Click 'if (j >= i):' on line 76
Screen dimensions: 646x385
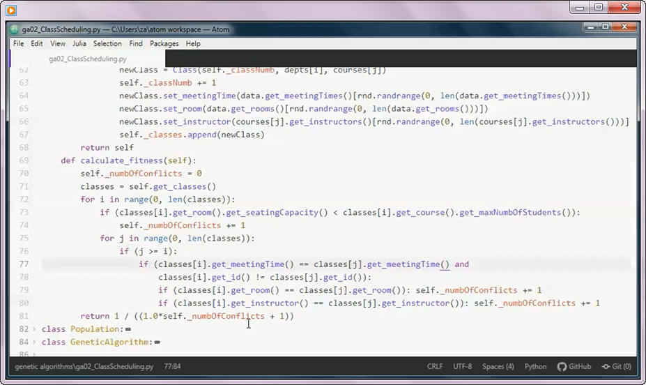coord(148,252)
